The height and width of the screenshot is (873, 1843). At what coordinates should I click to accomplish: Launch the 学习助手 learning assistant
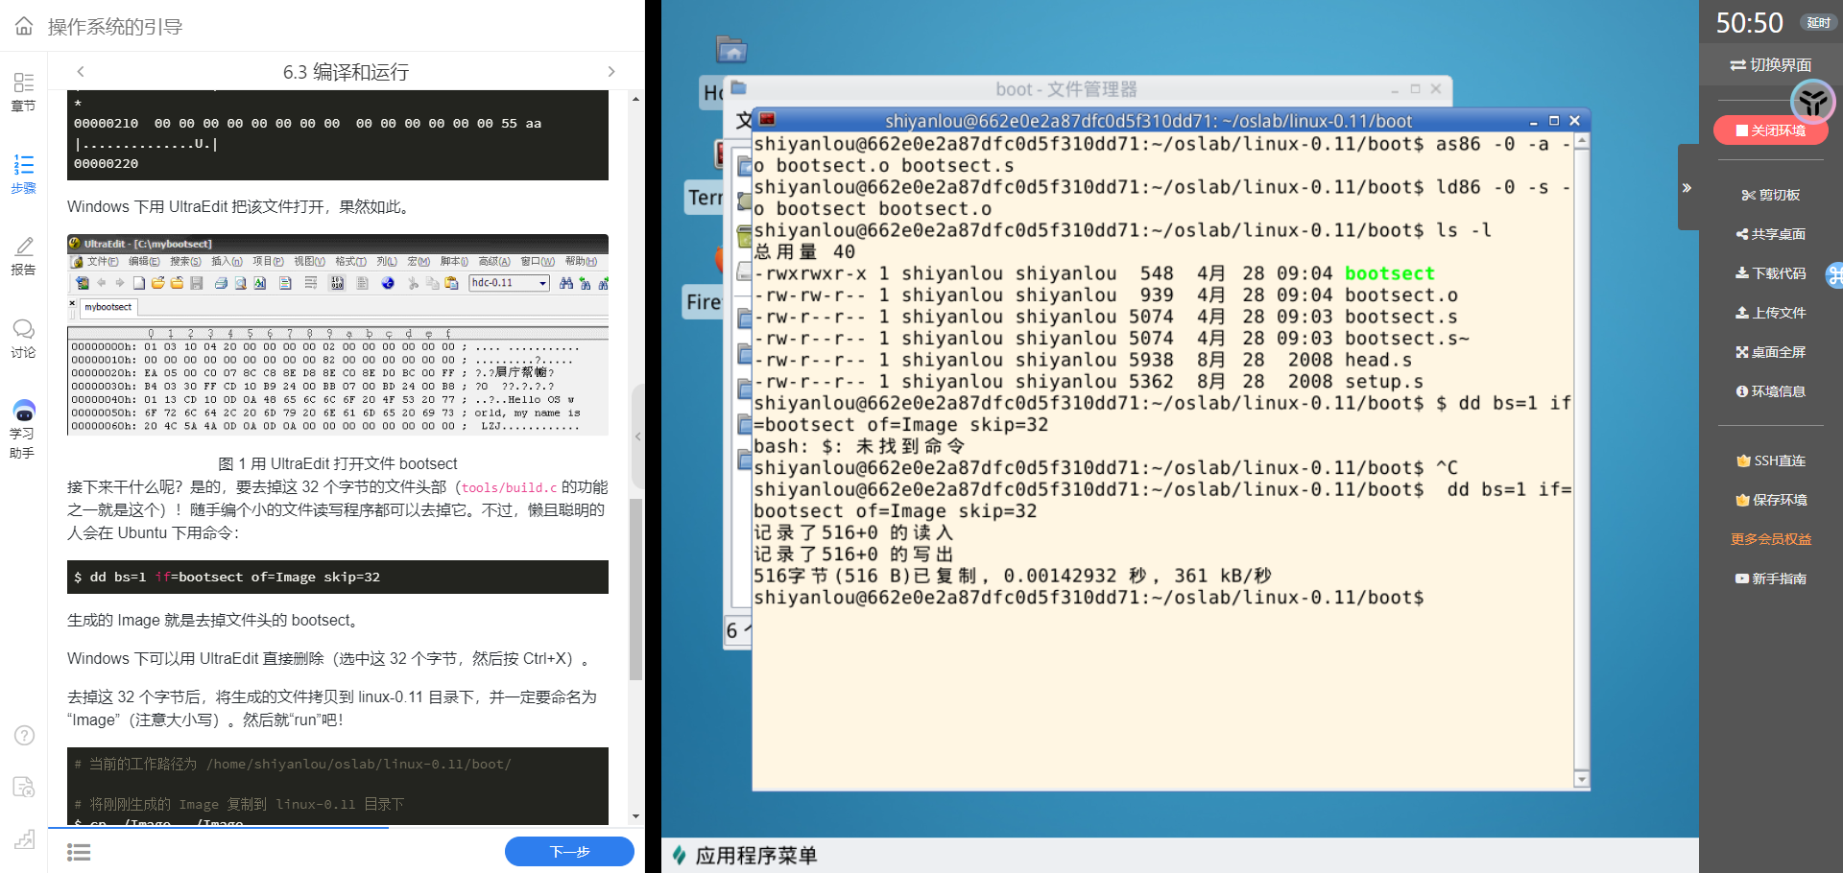23,429
